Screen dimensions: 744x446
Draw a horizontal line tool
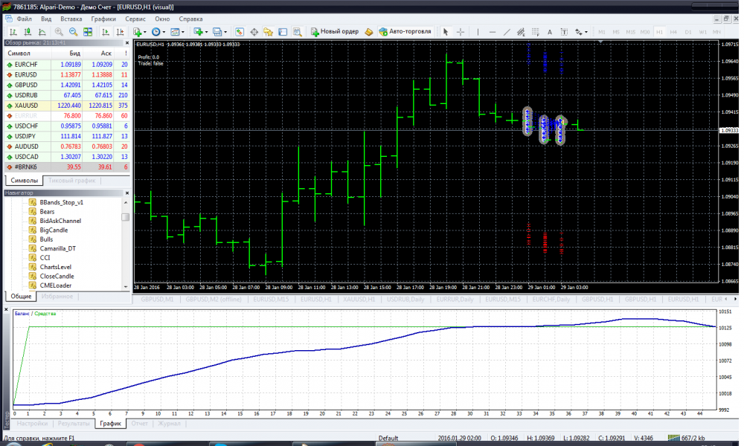[492, 32]
